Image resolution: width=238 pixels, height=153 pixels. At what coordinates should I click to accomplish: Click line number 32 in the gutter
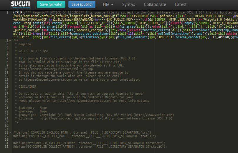coord(6,147)
